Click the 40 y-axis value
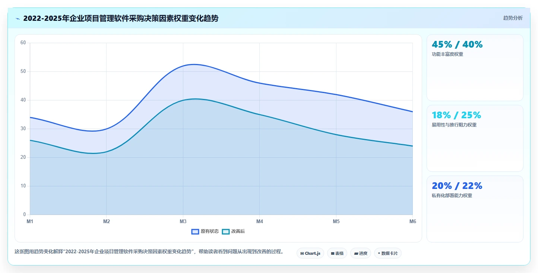Image resolution: width=538 pixels, height=273 pixels. point(23,100)
